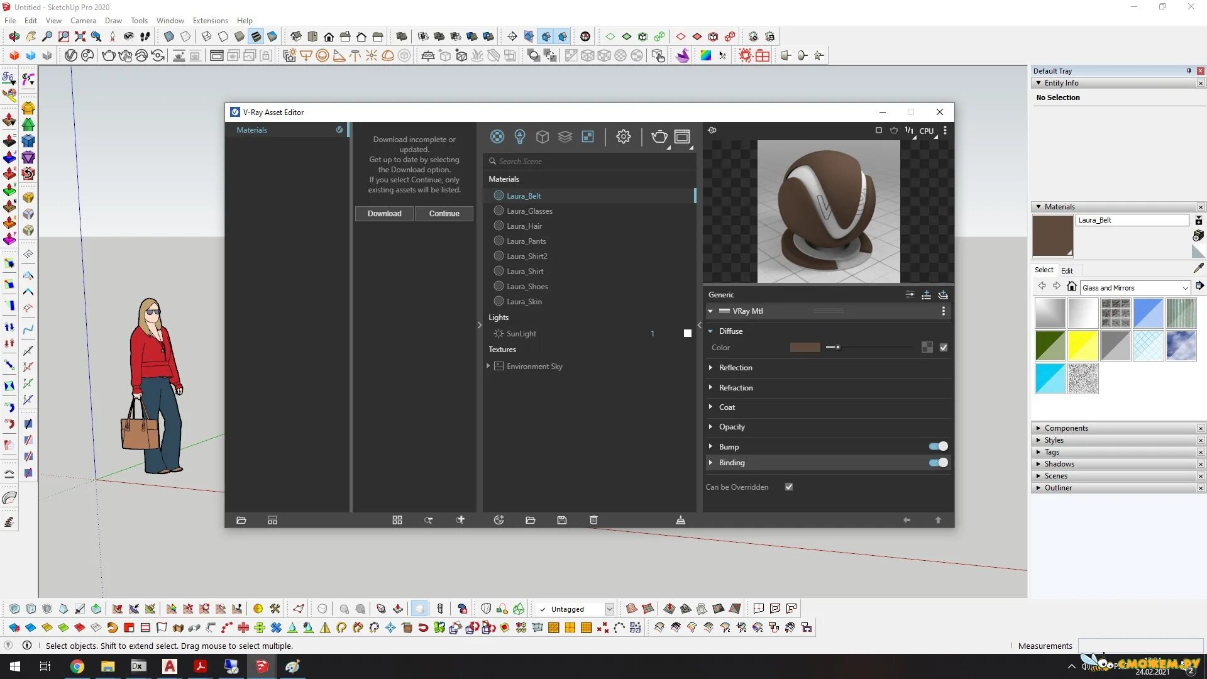Open the Extensions menu
1207x679 pixels.
click(210, 20)
